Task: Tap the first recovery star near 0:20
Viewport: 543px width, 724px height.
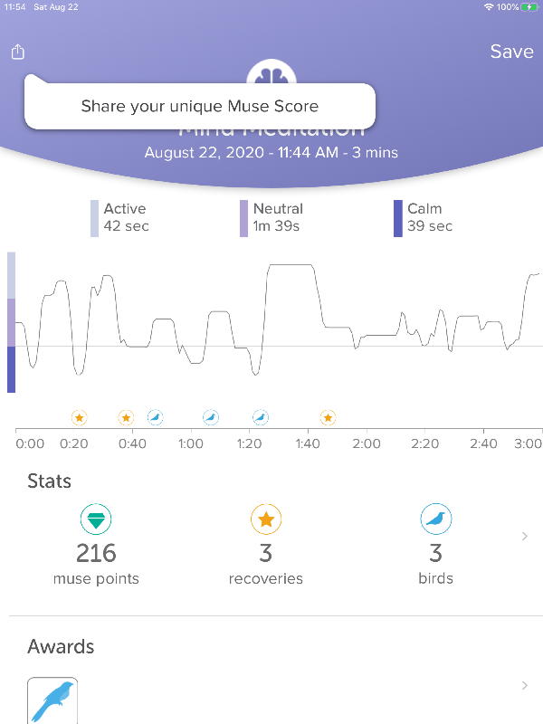Action: 79,417
